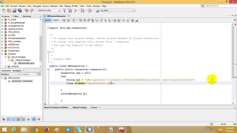237x133 pixels.
Task: Click the Find Next Occurrence icon
Action: pyautogui.click(x=89, y=20)
